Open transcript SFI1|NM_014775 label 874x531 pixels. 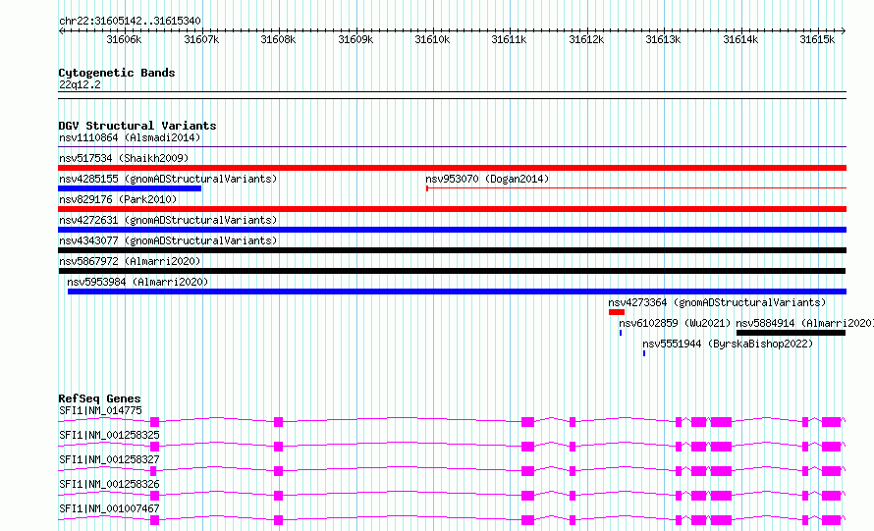100,410
